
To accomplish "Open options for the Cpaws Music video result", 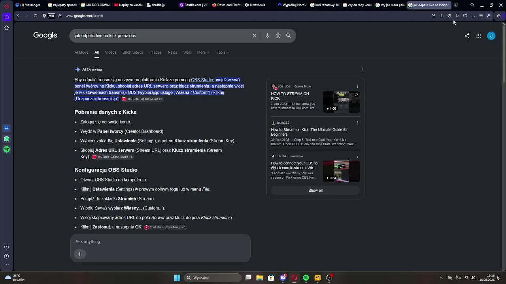I will pyautogui.click(x=358, y=86).
